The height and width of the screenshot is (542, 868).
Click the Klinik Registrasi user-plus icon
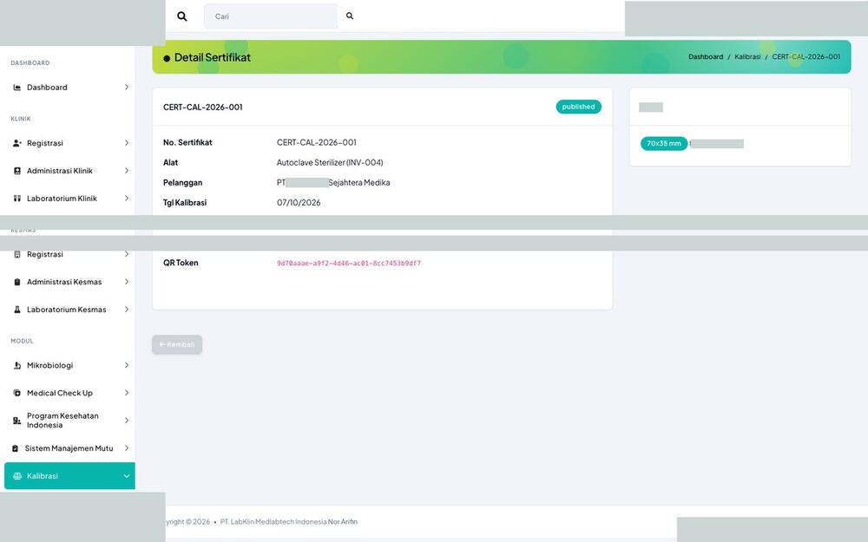17,143
